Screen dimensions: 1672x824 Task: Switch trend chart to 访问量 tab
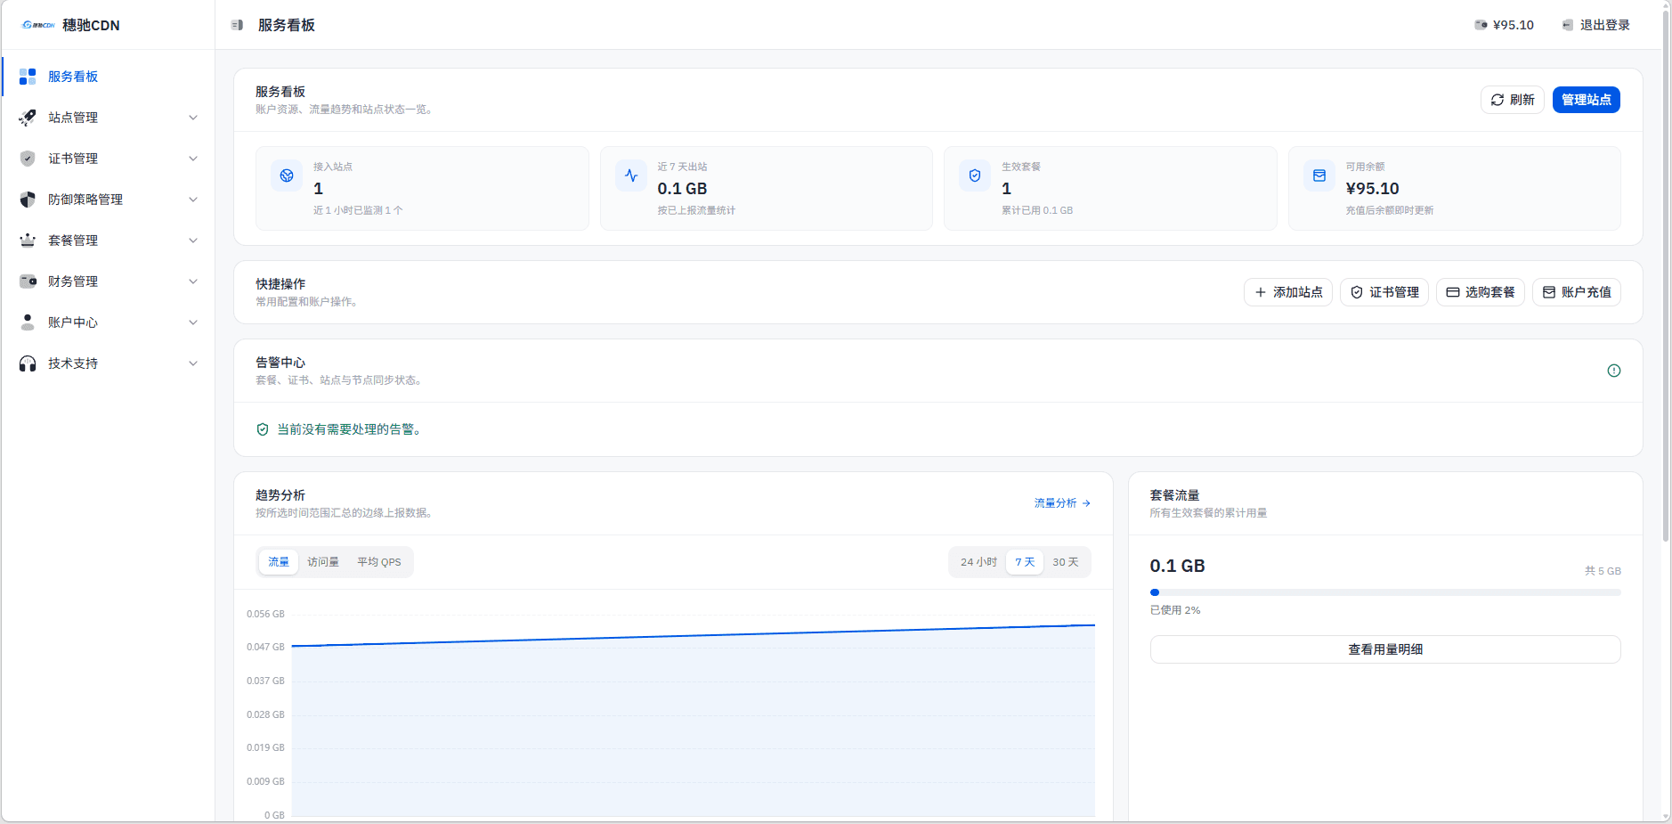click(323, 562)
